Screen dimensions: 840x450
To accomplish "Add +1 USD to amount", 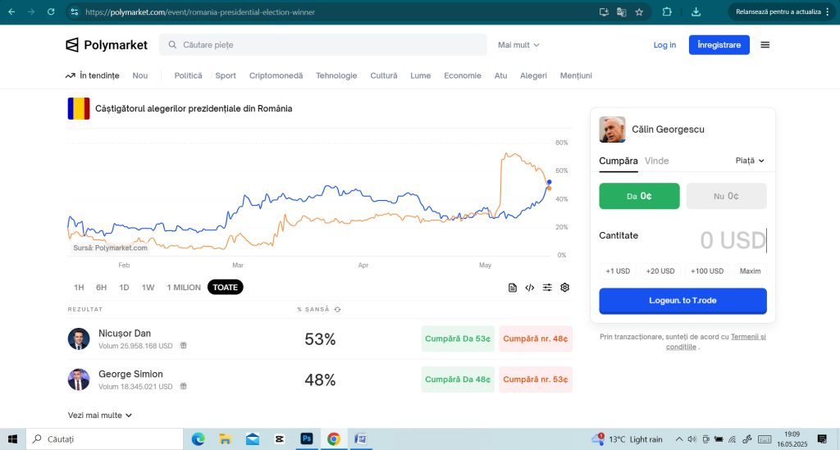I will point(618,270).
